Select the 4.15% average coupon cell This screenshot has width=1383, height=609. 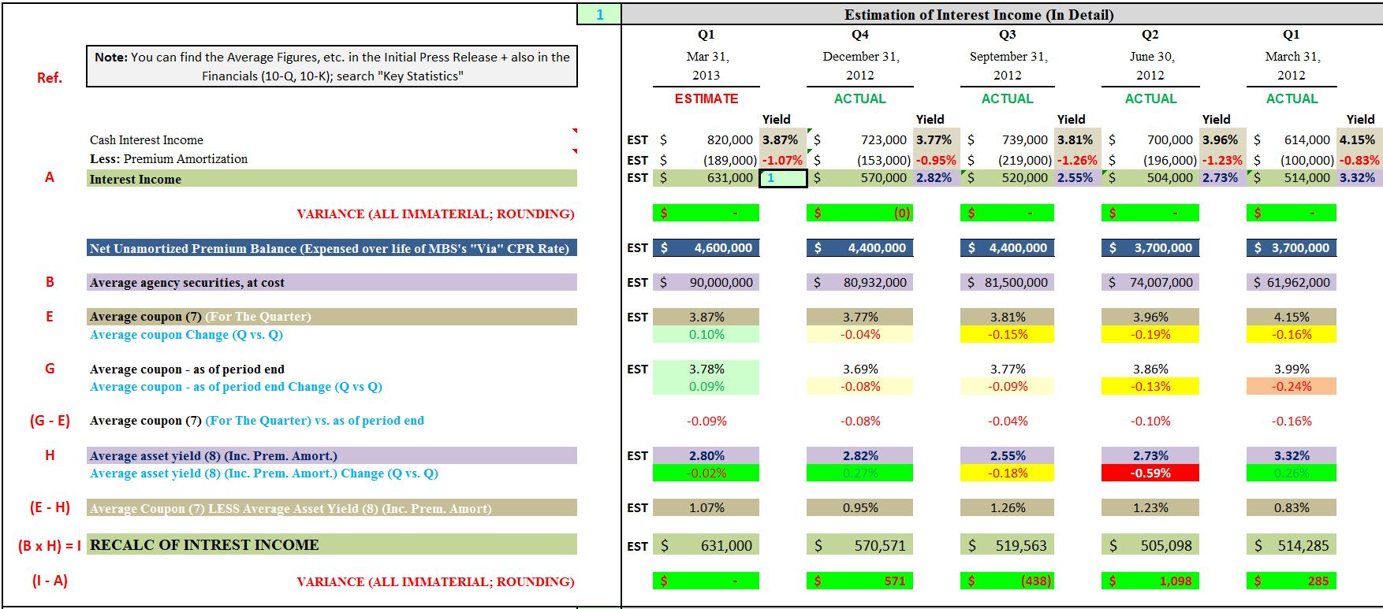(x=1292, y=317)
